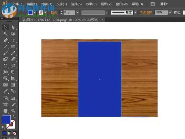
Task: Select the Blend tool
Action: coord(13,91)
